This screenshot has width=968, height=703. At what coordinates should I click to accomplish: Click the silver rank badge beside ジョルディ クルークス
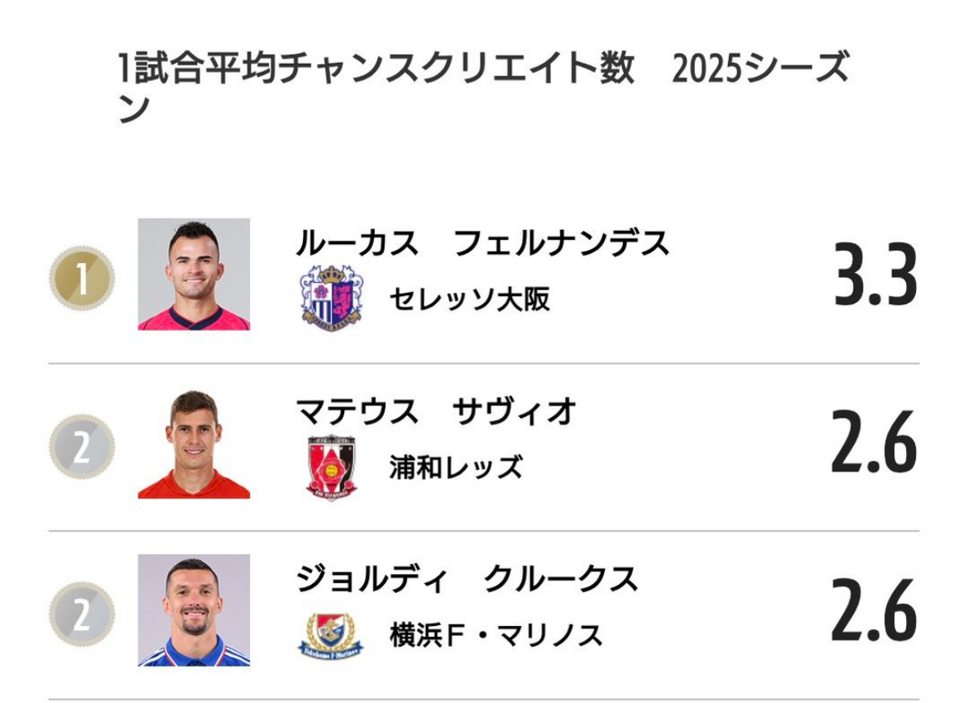coord(81,614)
